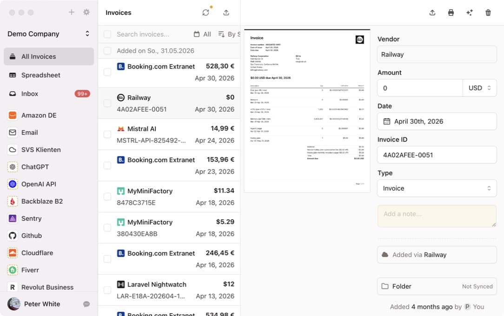Image resolution: width=504 pixels, height=316 pixels.
Task: Open the Revolut Business source
Action: point(49,287)
